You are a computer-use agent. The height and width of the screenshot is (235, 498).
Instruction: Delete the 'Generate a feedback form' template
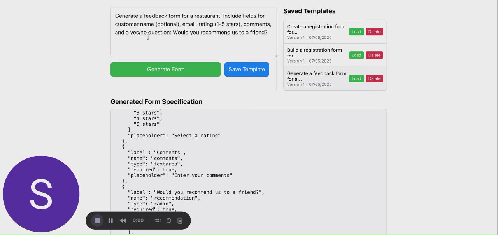click(x=374, y=78)
